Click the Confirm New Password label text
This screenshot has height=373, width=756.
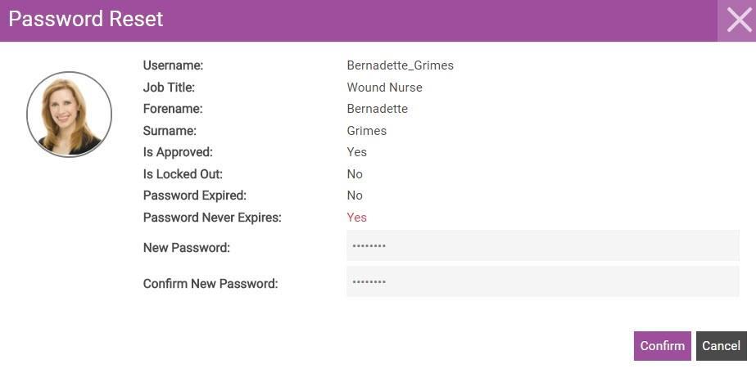pyautogui.click(x=211, y=284)
